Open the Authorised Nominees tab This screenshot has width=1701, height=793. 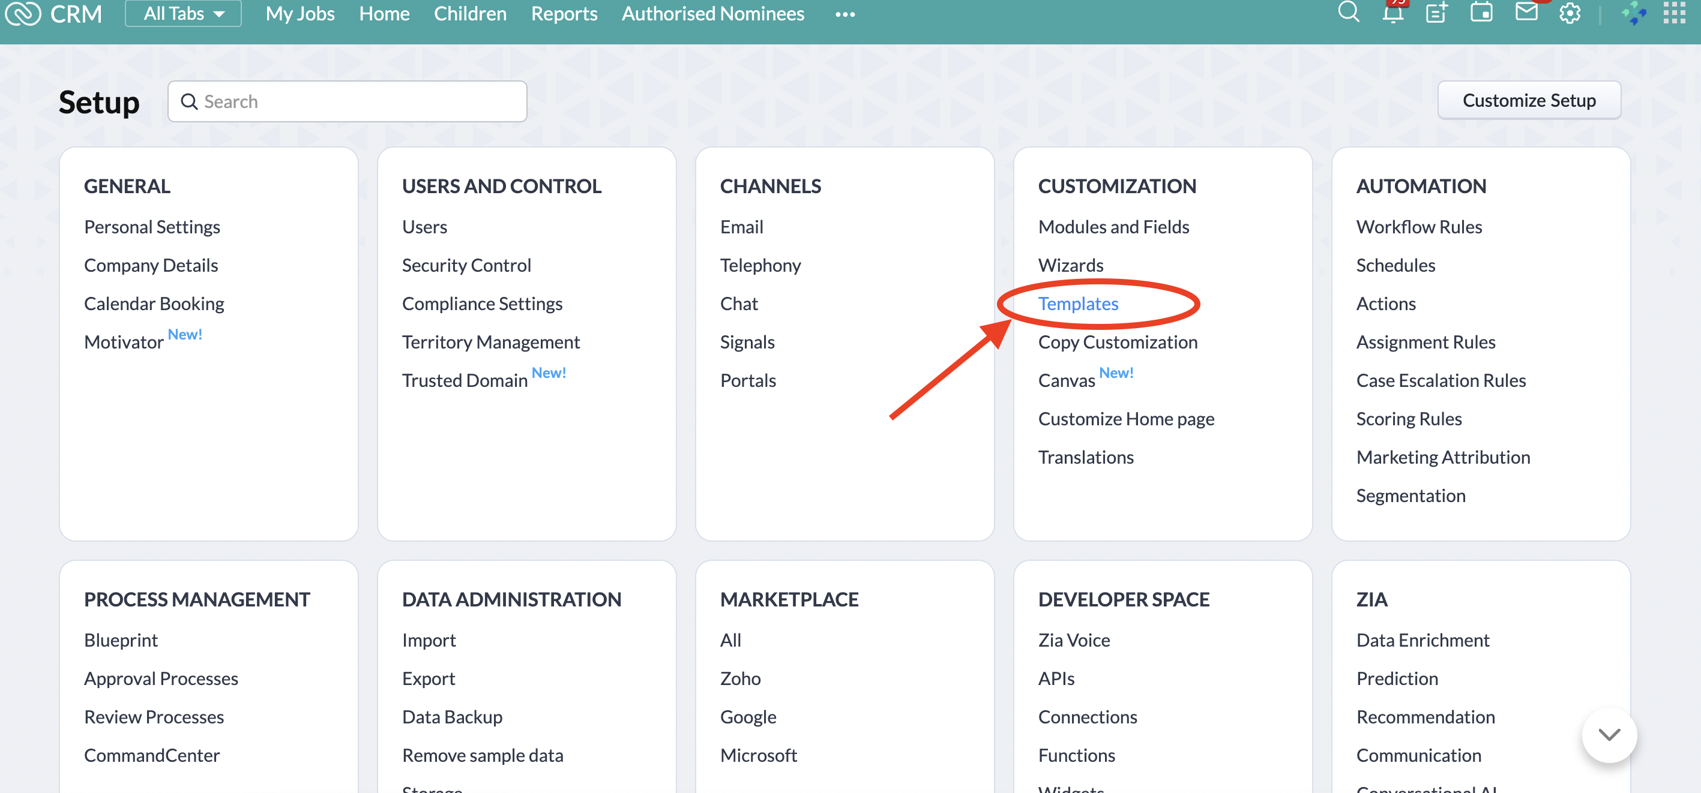click(712, 13)
